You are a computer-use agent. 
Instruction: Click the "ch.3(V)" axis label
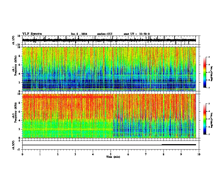pyautogui.click(x=14, y=145)
